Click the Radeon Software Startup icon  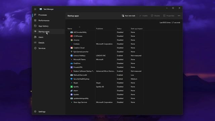tap(72, 71)
